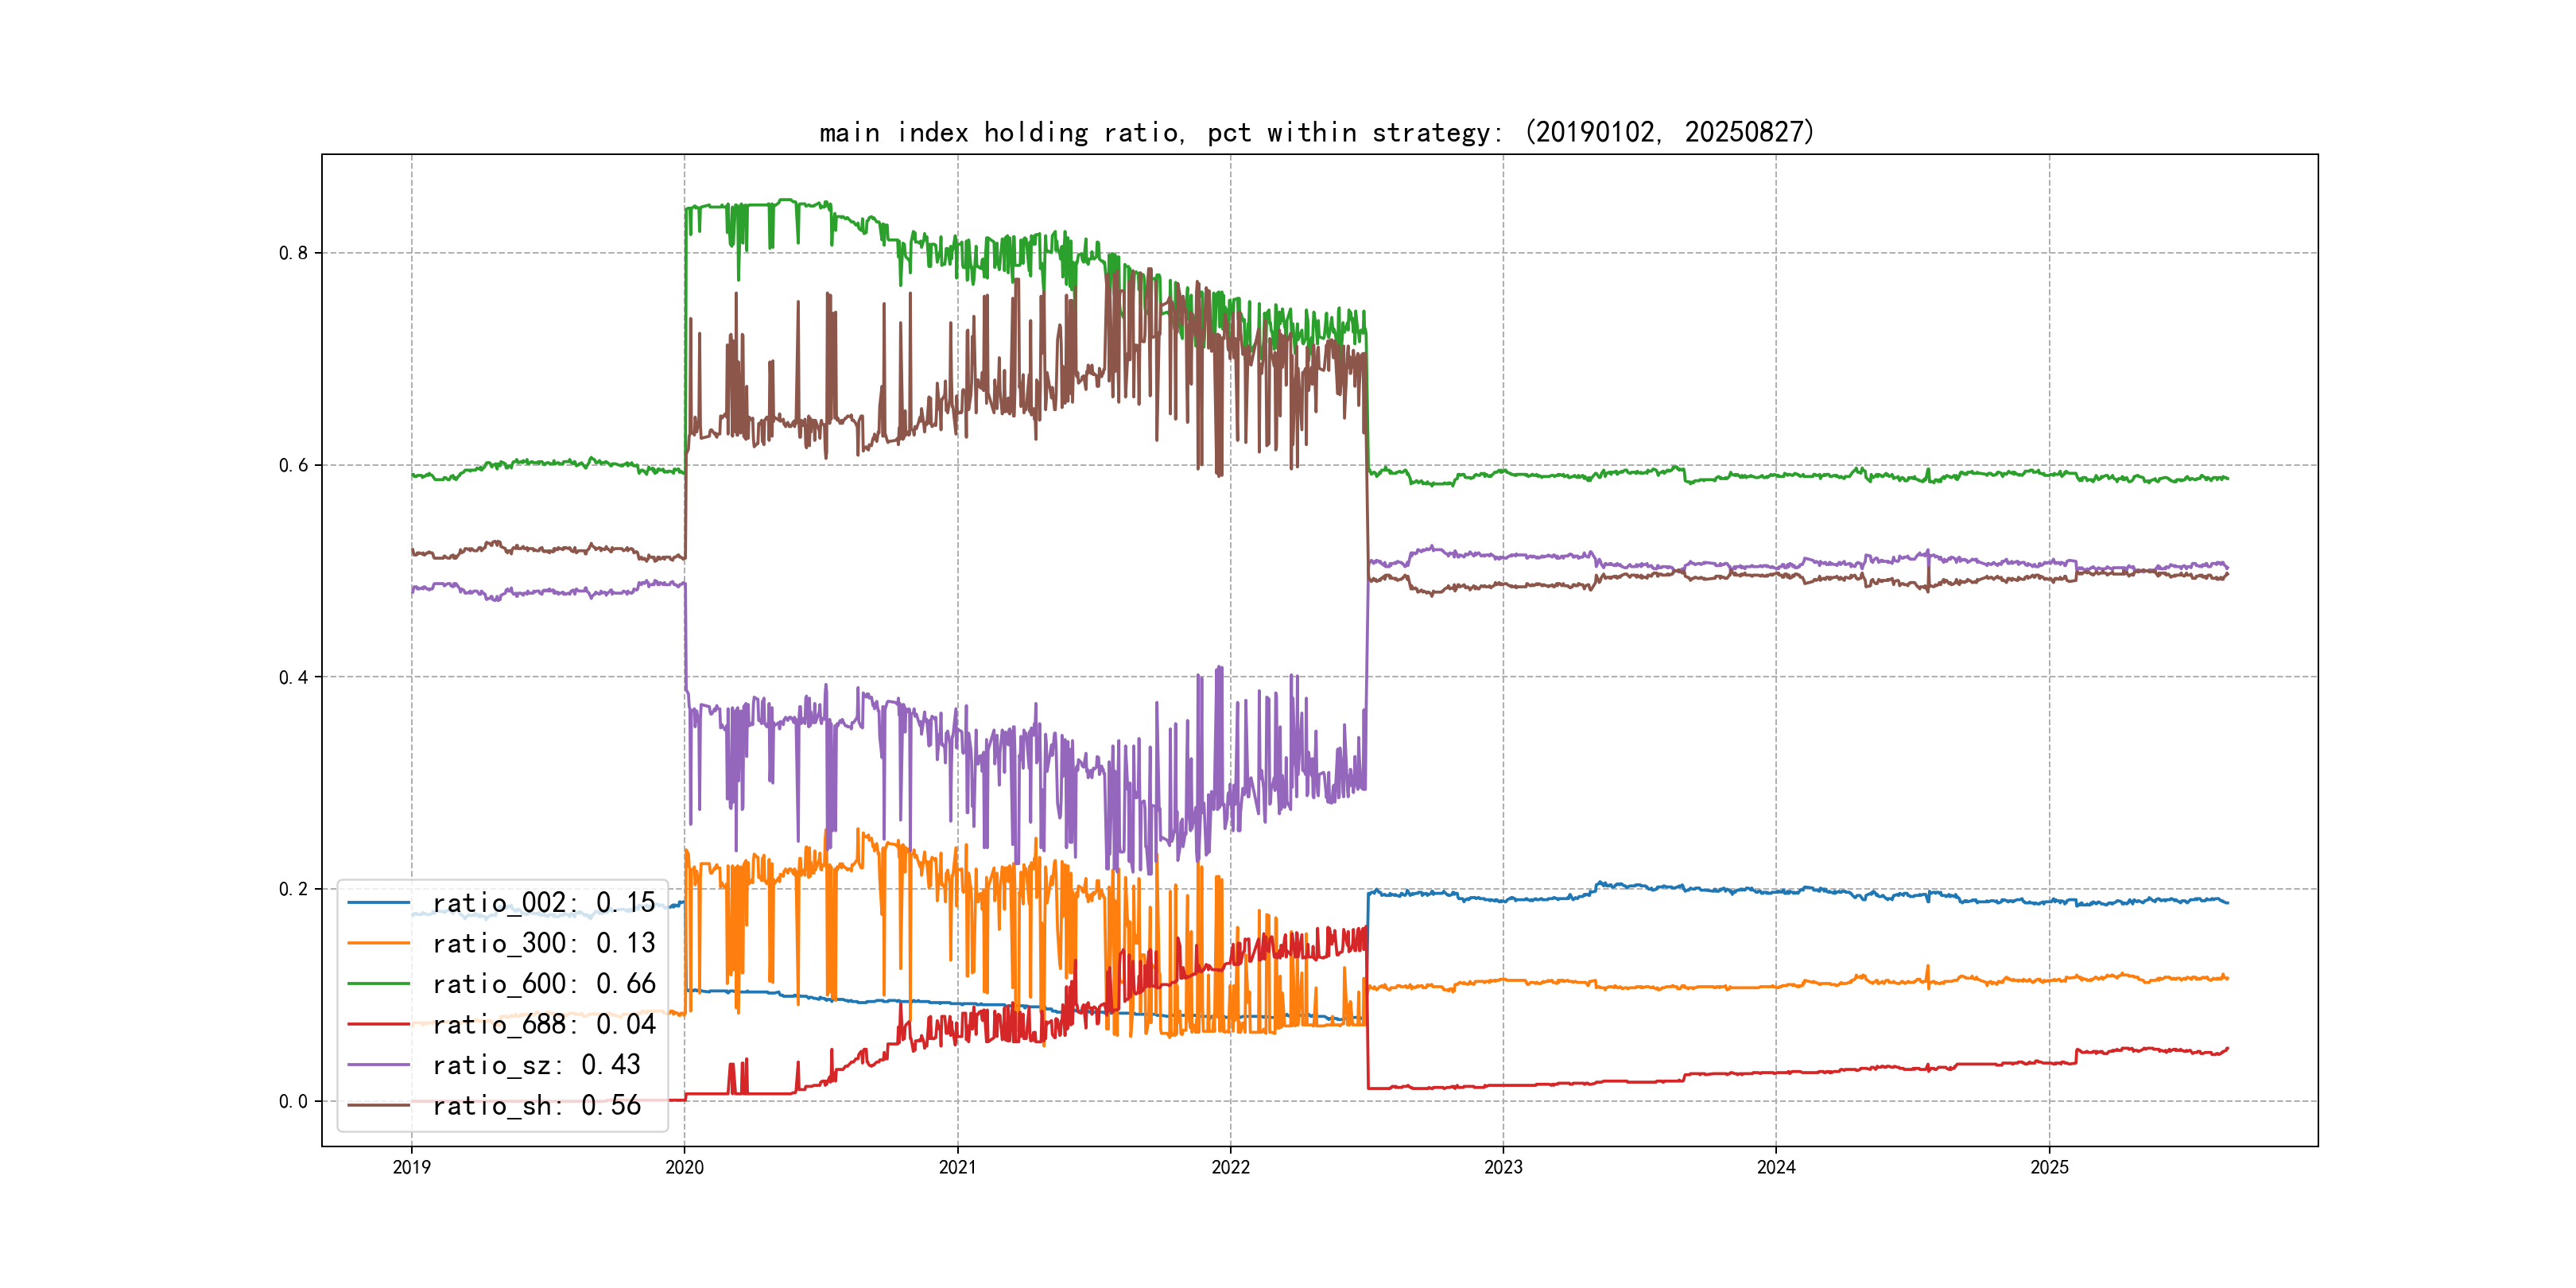This screenshot has height=1288, width=2576.
Task: Click the red ratio_688 legend line sample
Action: point(378,1024)
